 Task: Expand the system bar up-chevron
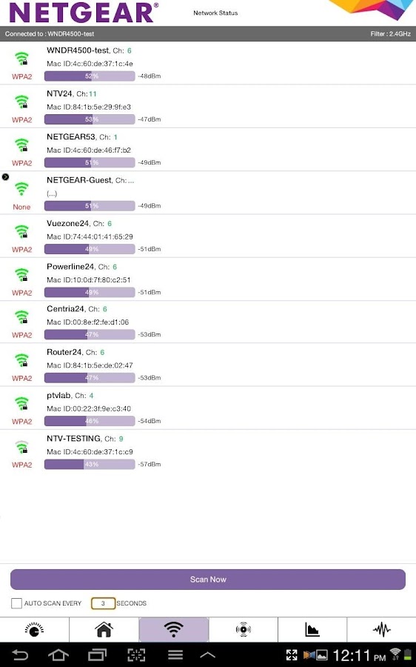[x=207, y=655]
